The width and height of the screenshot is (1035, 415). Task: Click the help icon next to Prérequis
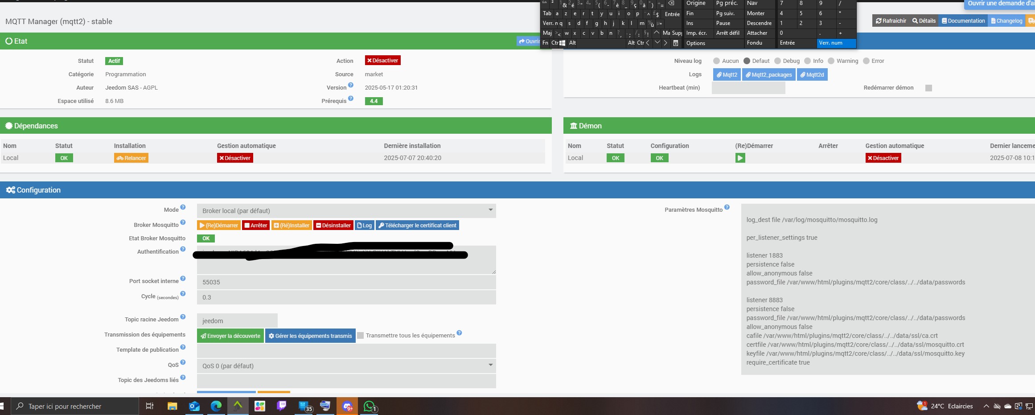[351, 99]
